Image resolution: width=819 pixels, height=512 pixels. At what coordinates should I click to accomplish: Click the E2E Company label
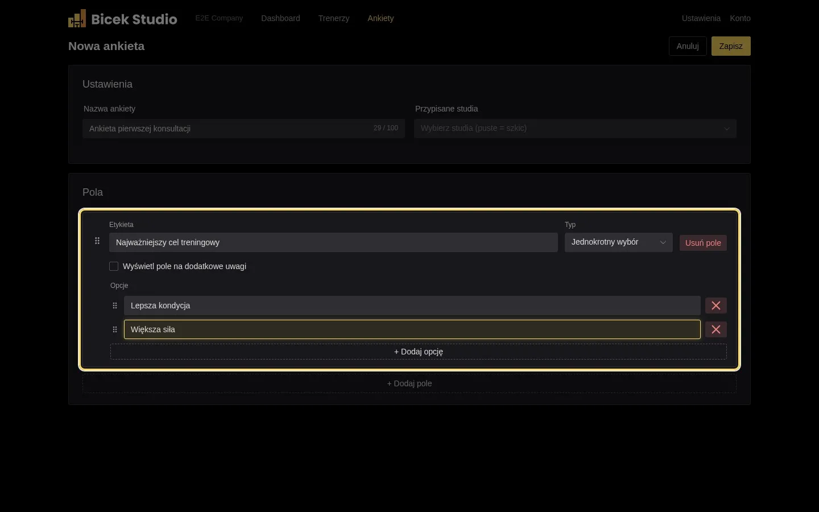[x=219, y=18]
